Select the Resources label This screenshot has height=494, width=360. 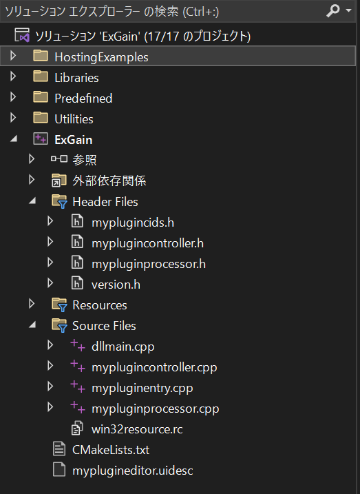[100, 305]
